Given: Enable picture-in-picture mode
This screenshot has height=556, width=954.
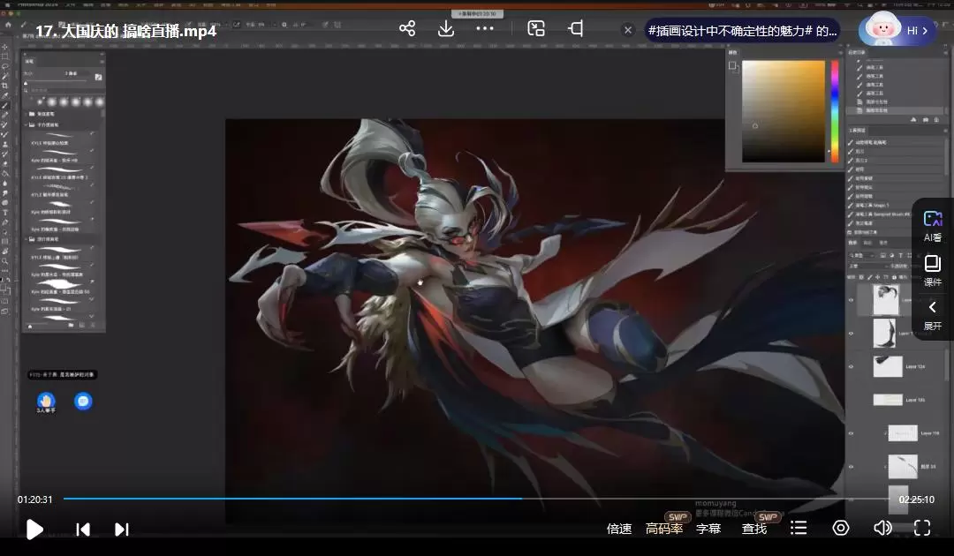Looking at the screenshot, I should tap(536, 29).
